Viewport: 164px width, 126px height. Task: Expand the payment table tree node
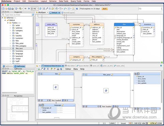pos(10,56)
